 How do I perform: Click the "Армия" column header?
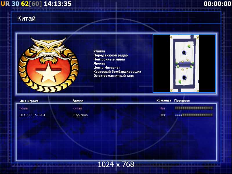[x=78, y=101]
